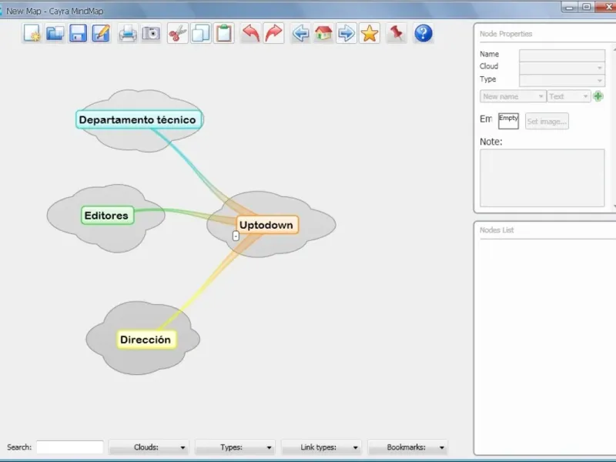Screen dimensions: 616x462
Task: Open the Type dropdown in Node Properties
Action: (x=562, y=81)
